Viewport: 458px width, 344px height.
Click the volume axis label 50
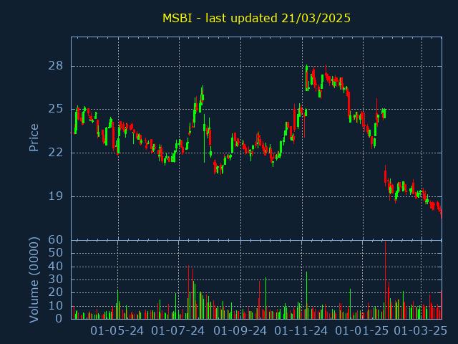click(56, 253)
